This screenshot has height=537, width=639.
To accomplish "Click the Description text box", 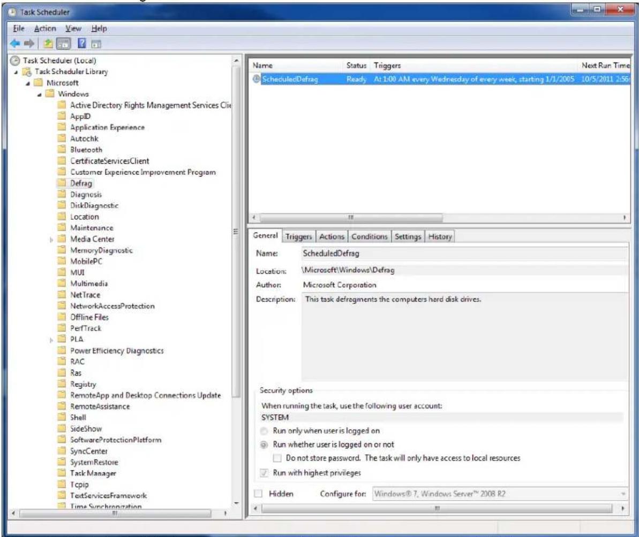I will click(464, 337).
